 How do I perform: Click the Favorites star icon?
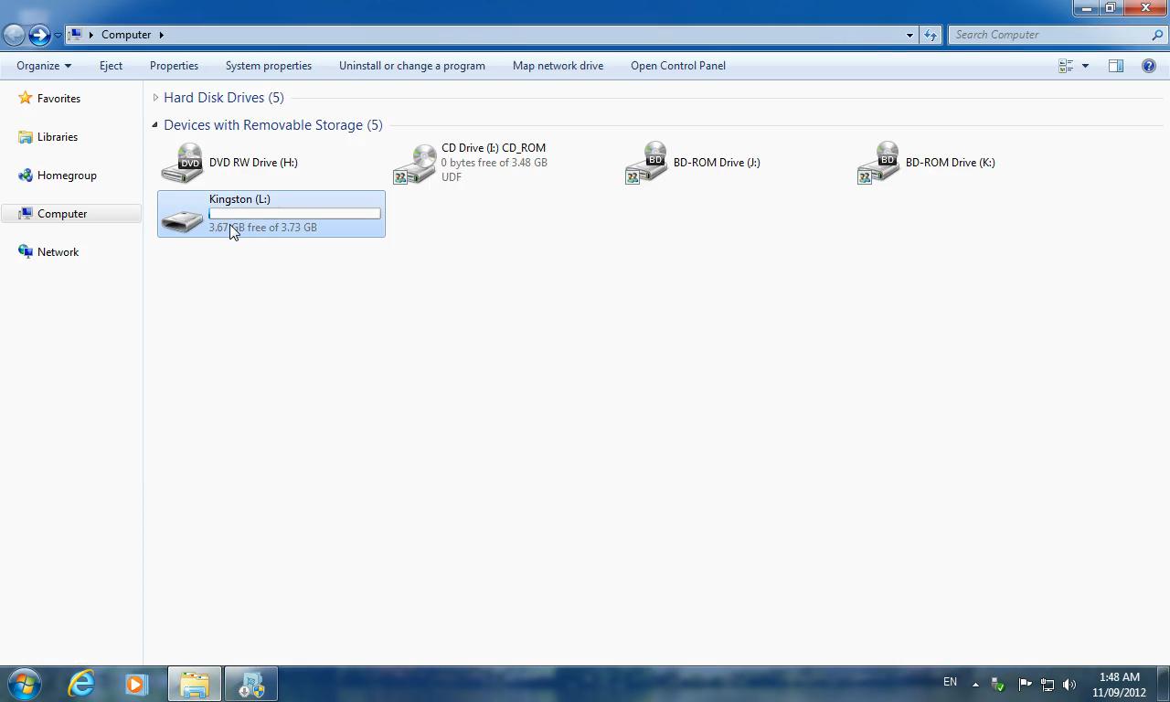click(x=26, y=98)
